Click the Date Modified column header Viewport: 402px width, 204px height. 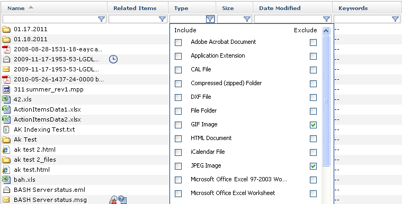[x=280, y=8]
